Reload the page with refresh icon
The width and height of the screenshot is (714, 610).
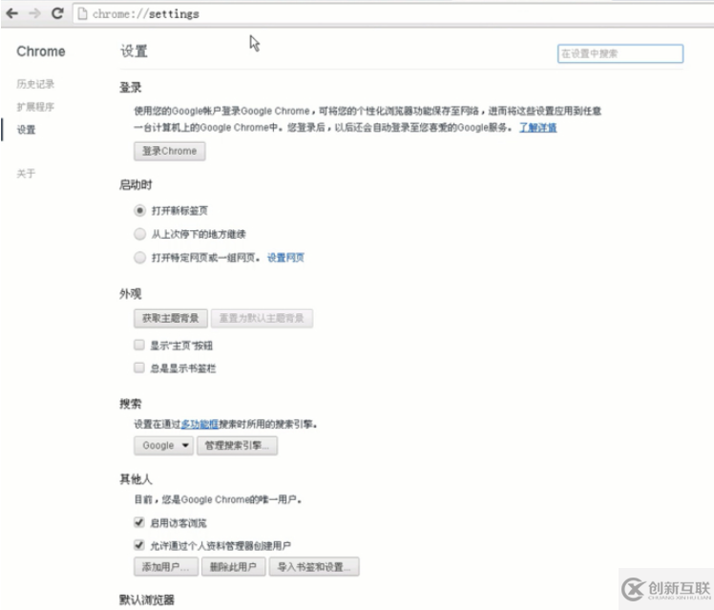[57, 13]
